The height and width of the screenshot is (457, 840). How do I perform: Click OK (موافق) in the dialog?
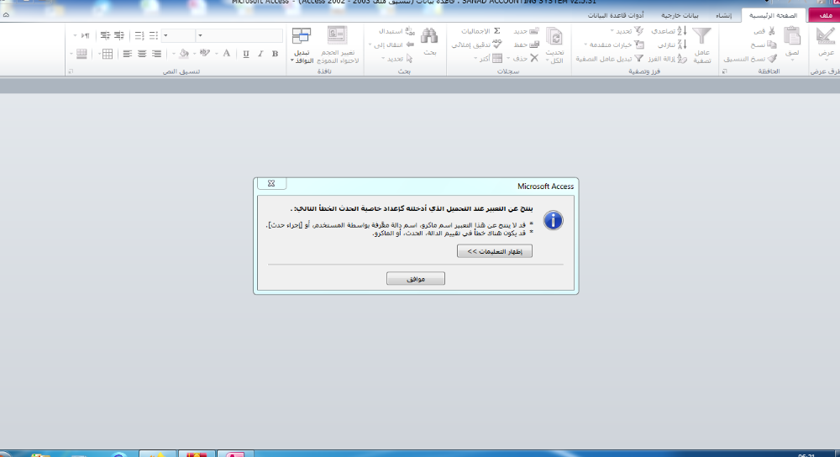click(416, 279)
